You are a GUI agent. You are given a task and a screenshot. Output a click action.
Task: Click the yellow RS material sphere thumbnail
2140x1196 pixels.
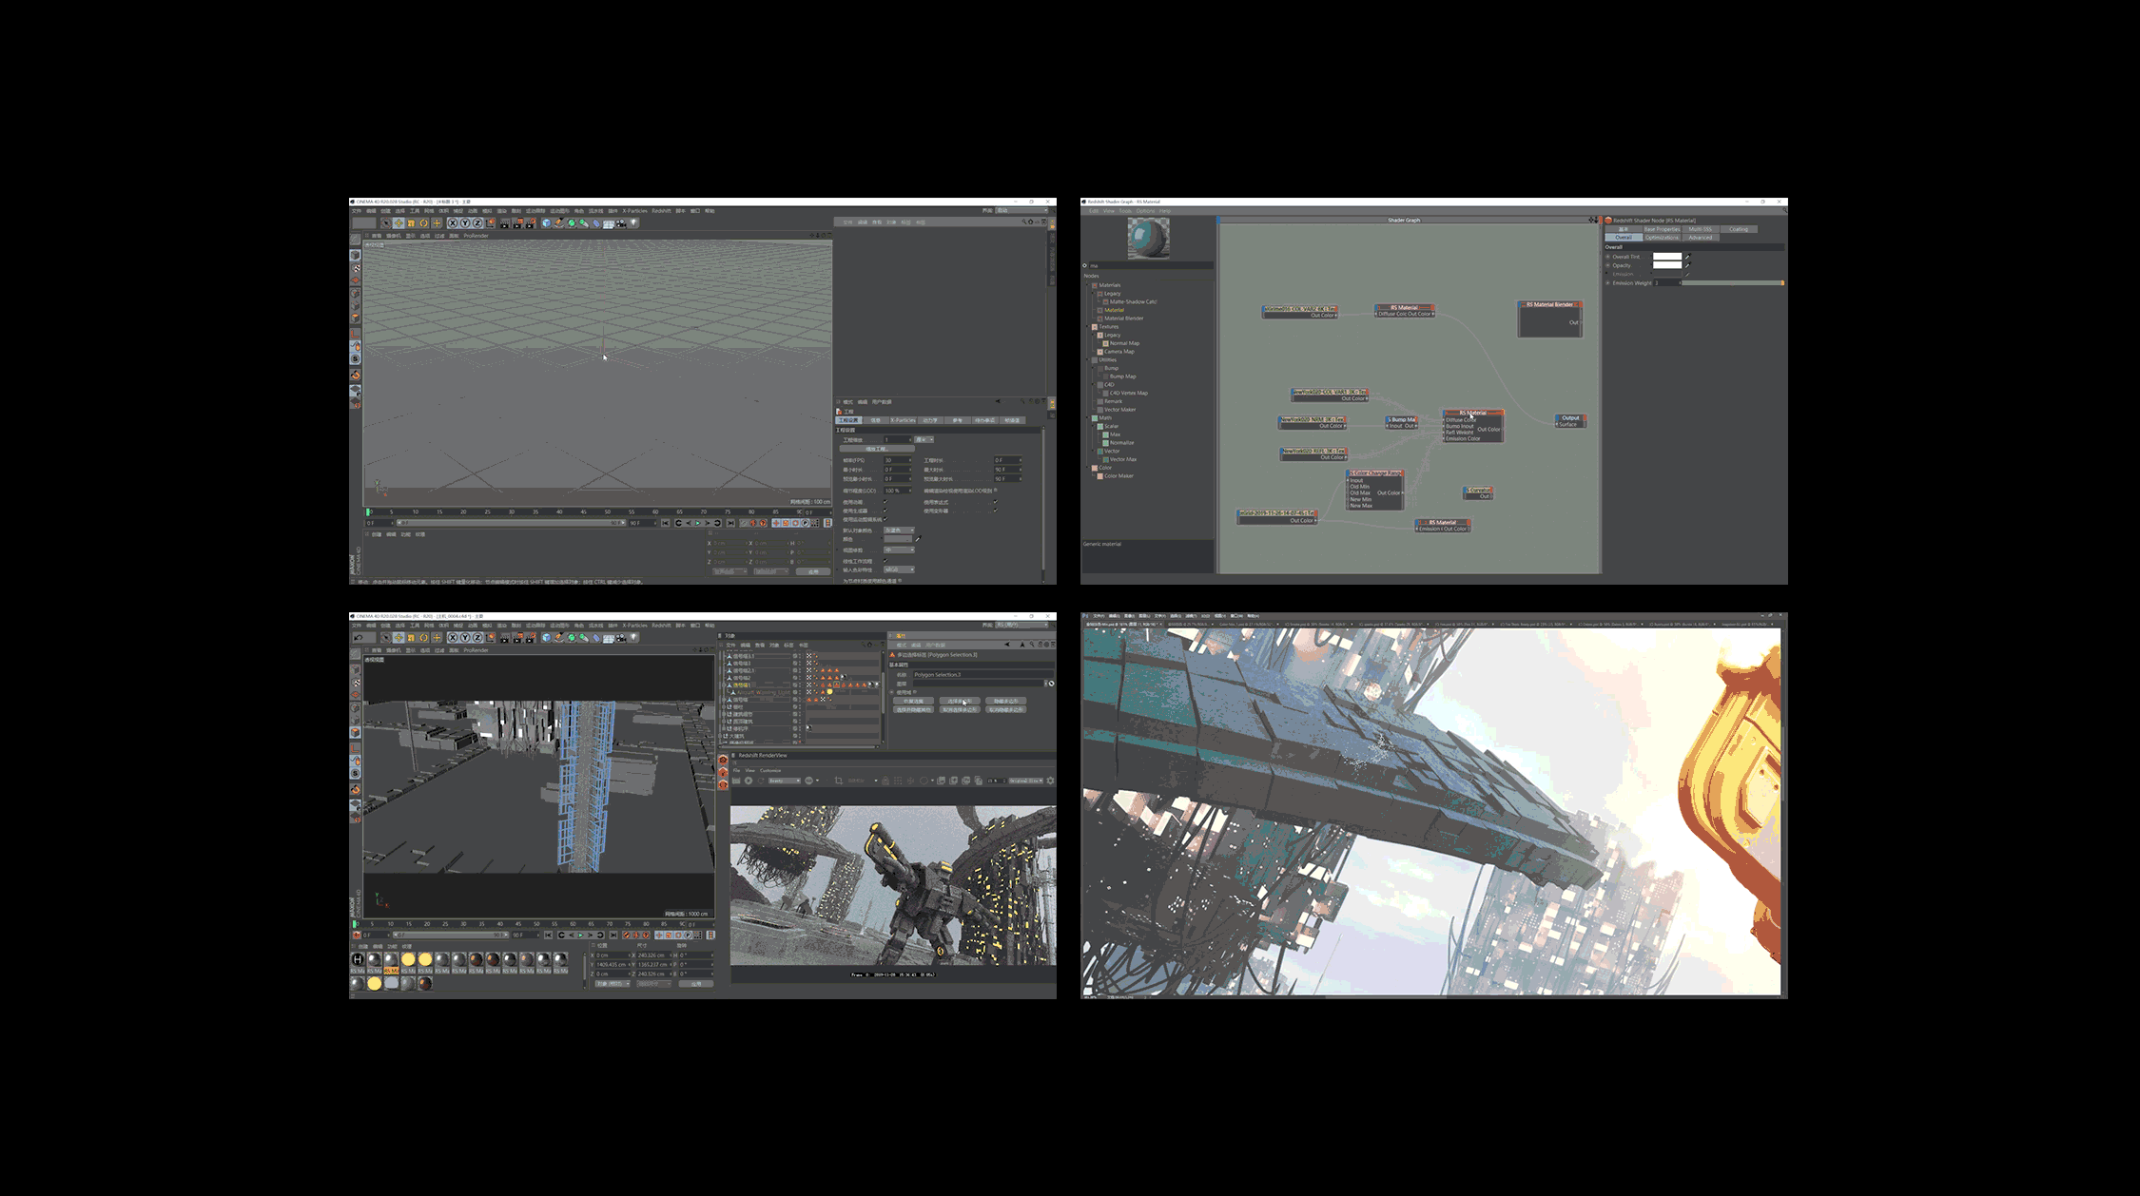click(408, 959)
